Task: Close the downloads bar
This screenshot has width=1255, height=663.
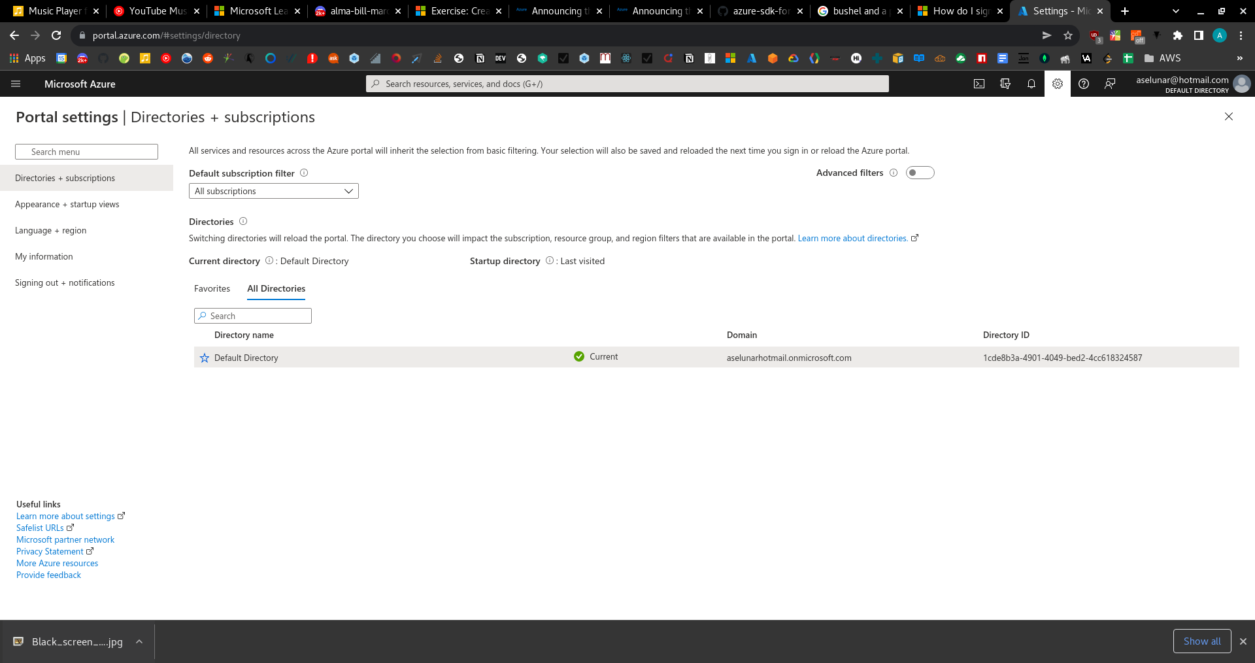Action: pyautogui.click(x=1243, y=641)
